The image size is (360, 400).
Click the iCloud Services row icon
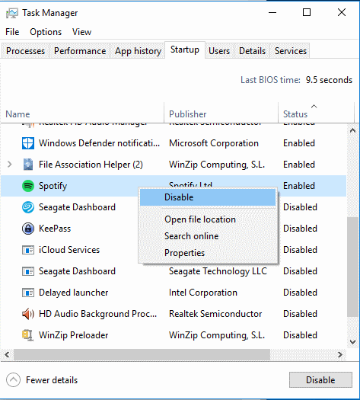point(28,250)
